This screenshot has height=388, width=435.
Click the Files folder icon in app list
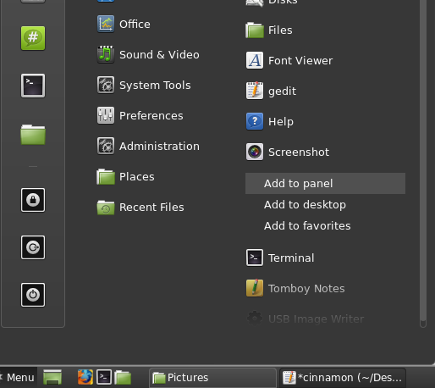255,30
